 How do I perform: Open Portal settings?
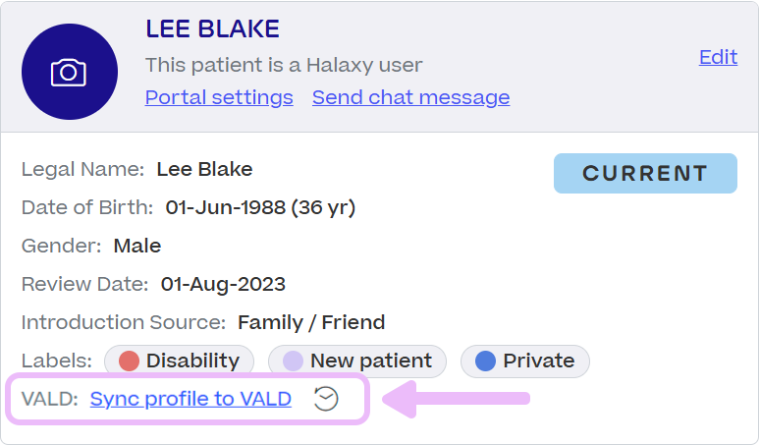point(219,97)
